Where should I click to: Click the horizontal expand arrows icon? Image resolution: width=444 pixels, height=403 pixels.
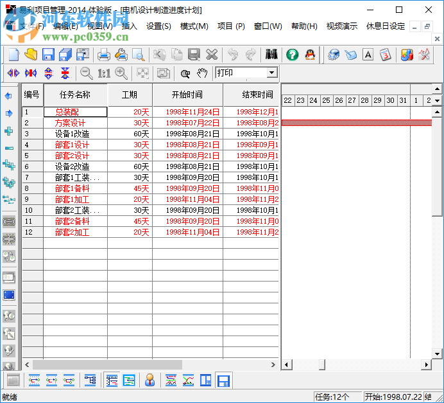click(x=13, y=73)
